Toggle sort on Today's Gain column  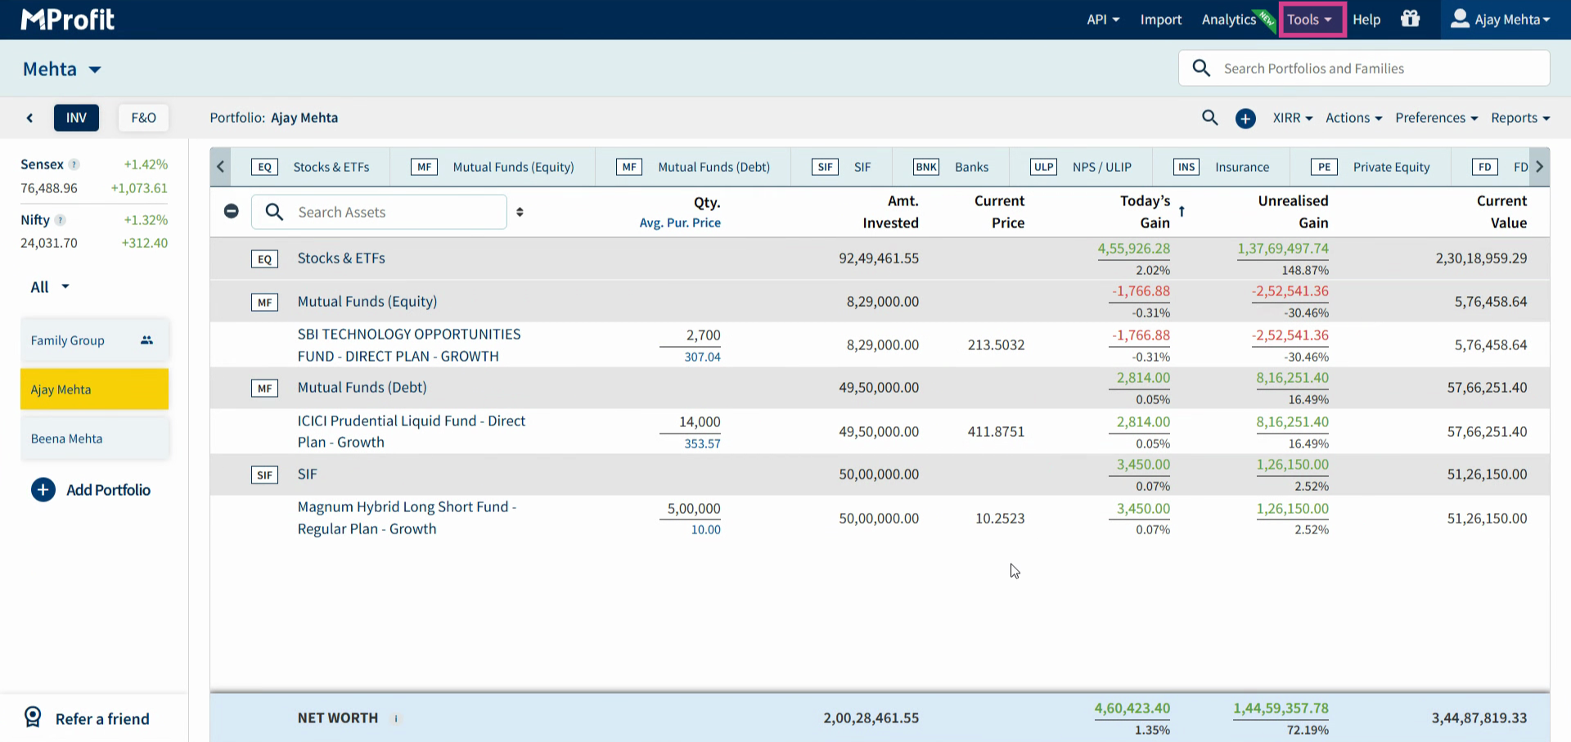1182,212
